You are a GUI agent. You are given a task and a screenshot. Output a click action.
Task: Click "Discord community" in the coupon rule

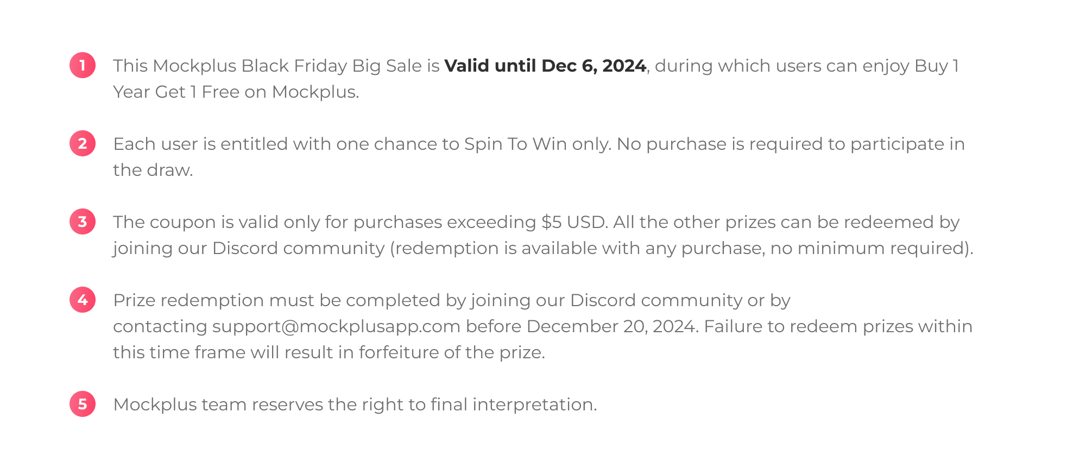click(x=298, y=249)
